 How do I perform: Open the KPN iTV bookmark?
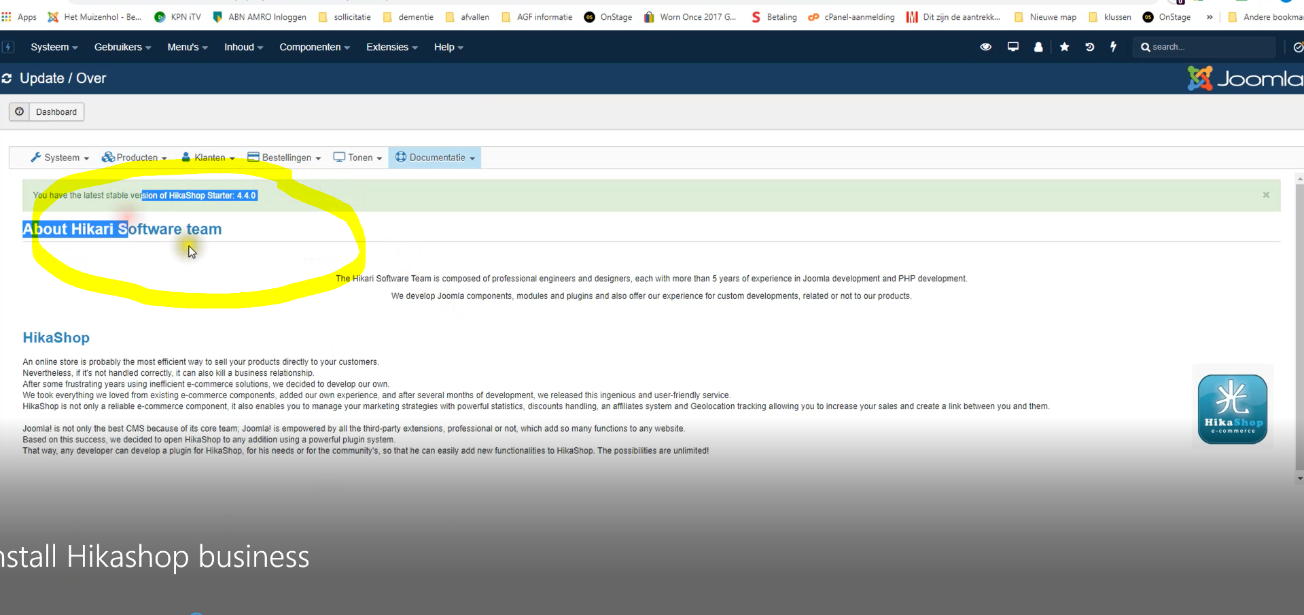coord(178,17)
